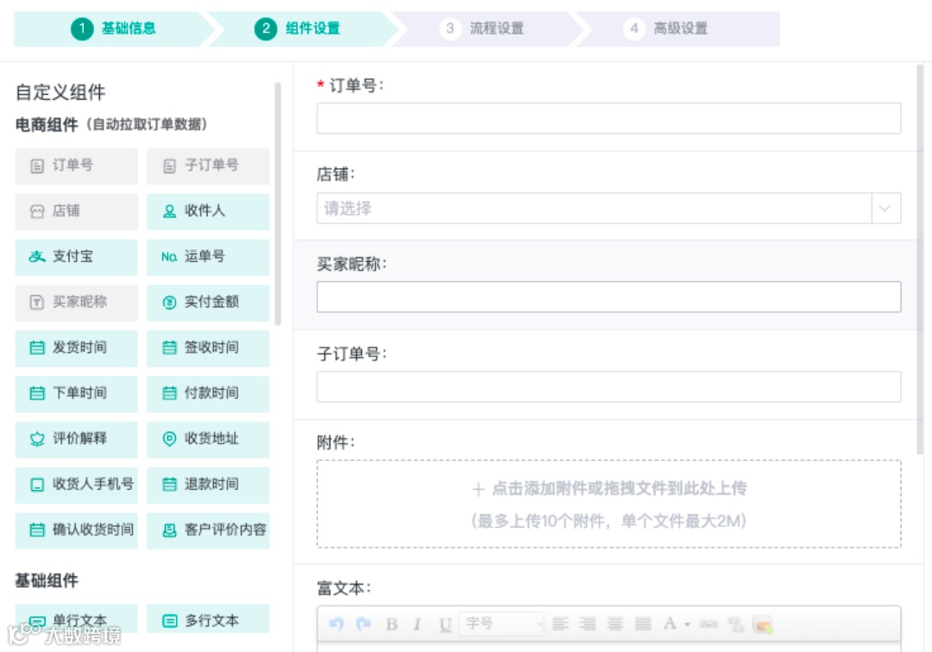This screenshot has height=652, width=932.
Task: Expand font color dropdown arrow
Action: click(x=687, y=624)
